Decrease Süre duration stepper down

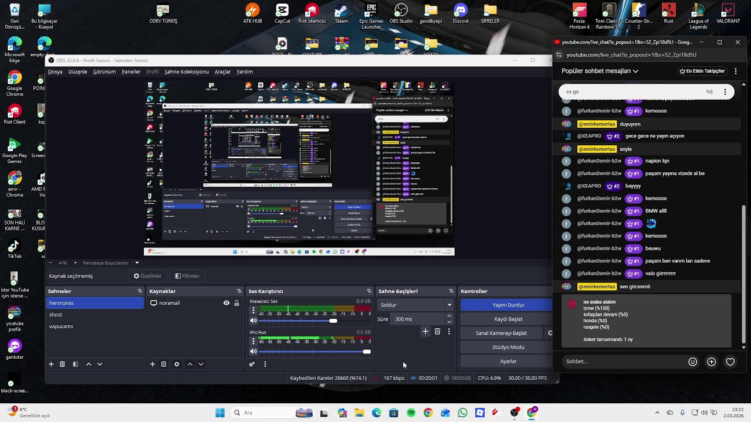point(449,322)
